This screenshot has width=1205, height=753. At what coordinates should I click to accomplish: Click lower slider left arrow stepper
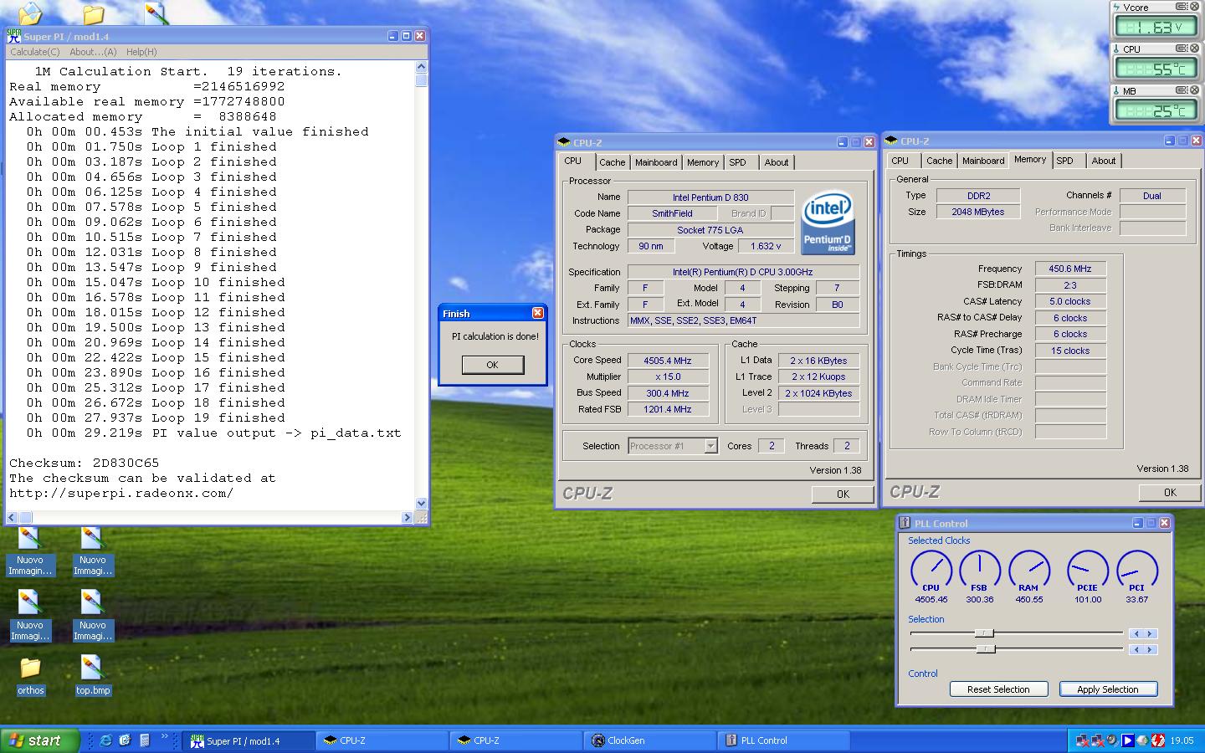pos(1136,649)
